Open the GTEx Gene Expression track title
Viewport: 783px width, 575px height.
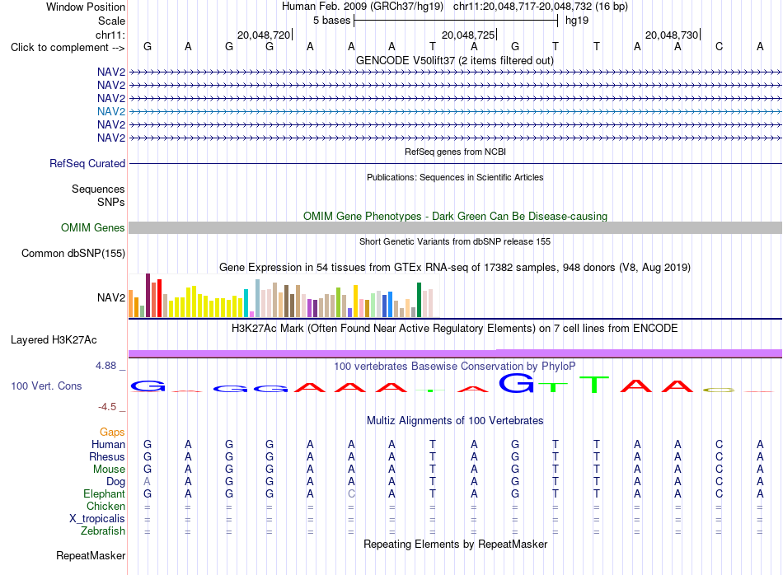[455, 267]
